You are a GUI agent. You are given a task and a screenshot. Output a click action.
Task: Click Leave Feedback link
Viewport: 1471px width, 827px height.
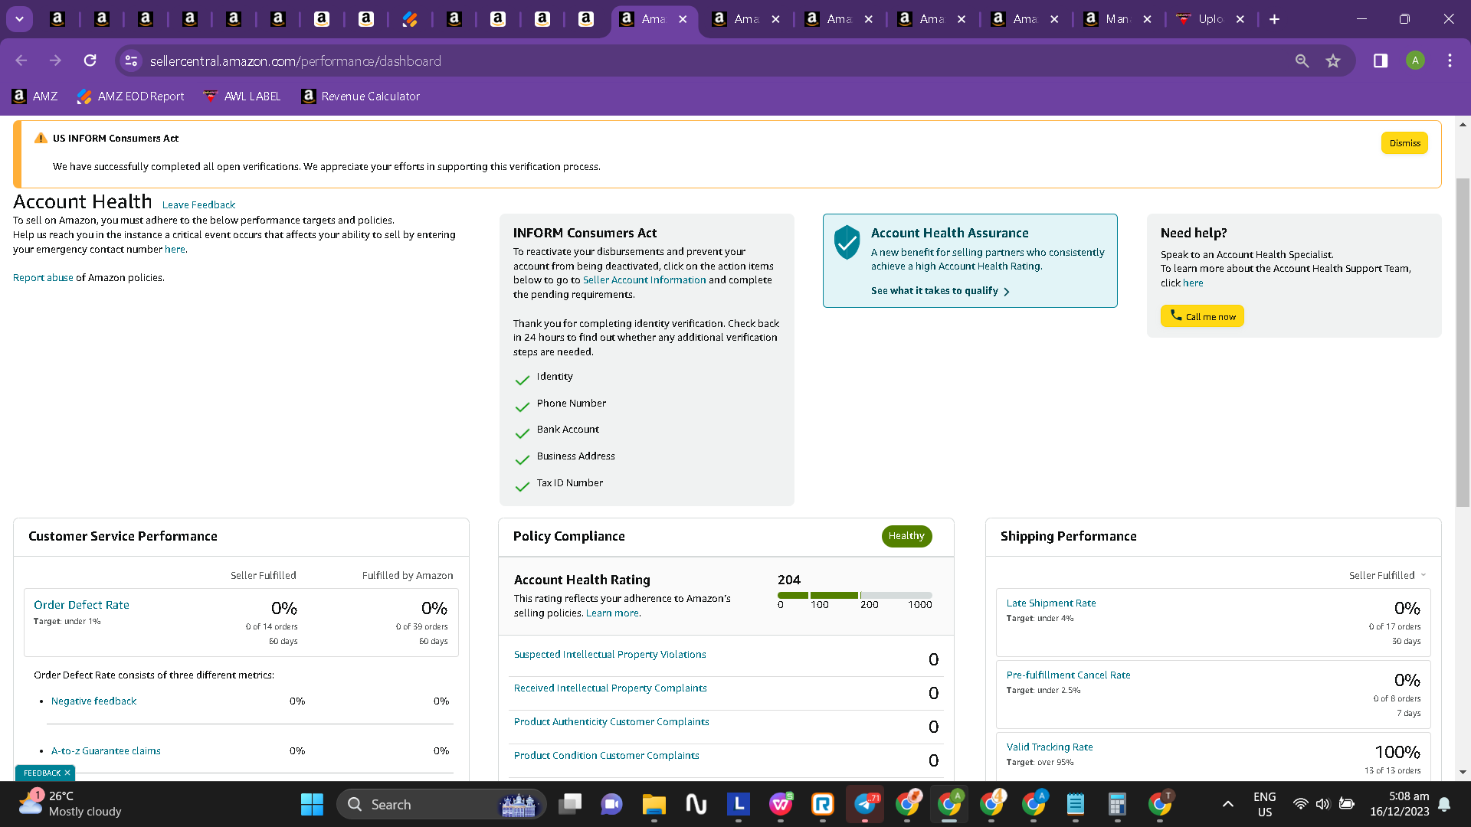198,204
